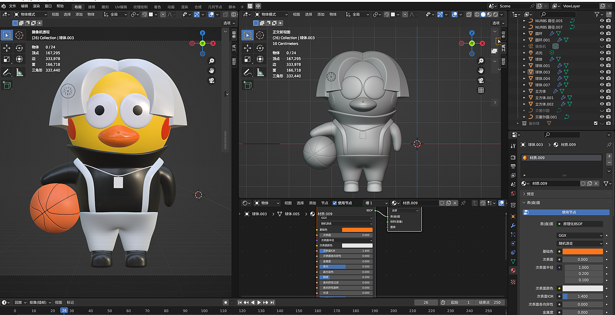
Task: Activate the Annotate pencil tool
Action: click(7, 72)
